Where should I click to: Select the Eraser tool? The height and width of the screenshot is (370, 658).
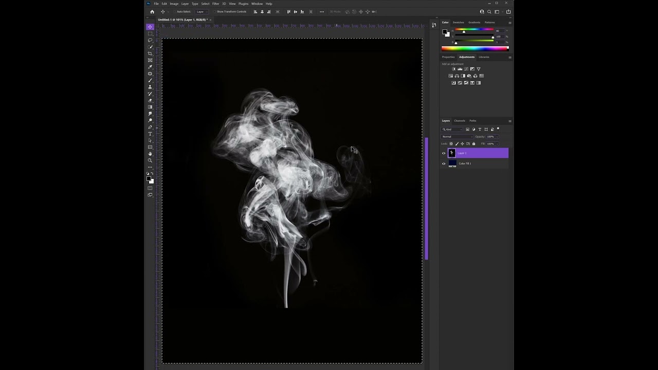(150, 100)
